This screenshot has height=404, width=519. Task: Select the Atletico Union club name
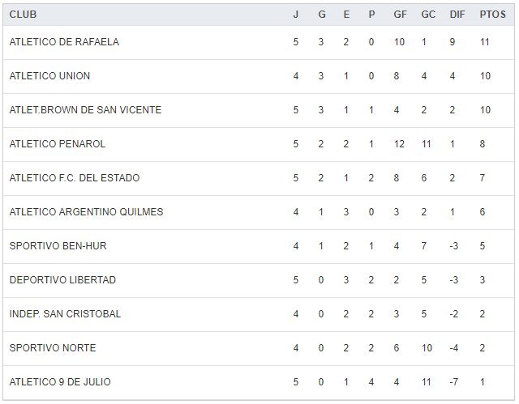49,76
